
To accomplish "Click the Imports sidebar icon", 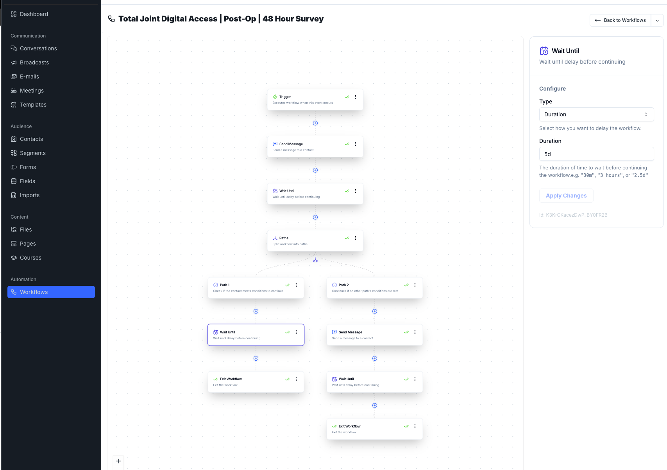I will click(x=14, y=195).
